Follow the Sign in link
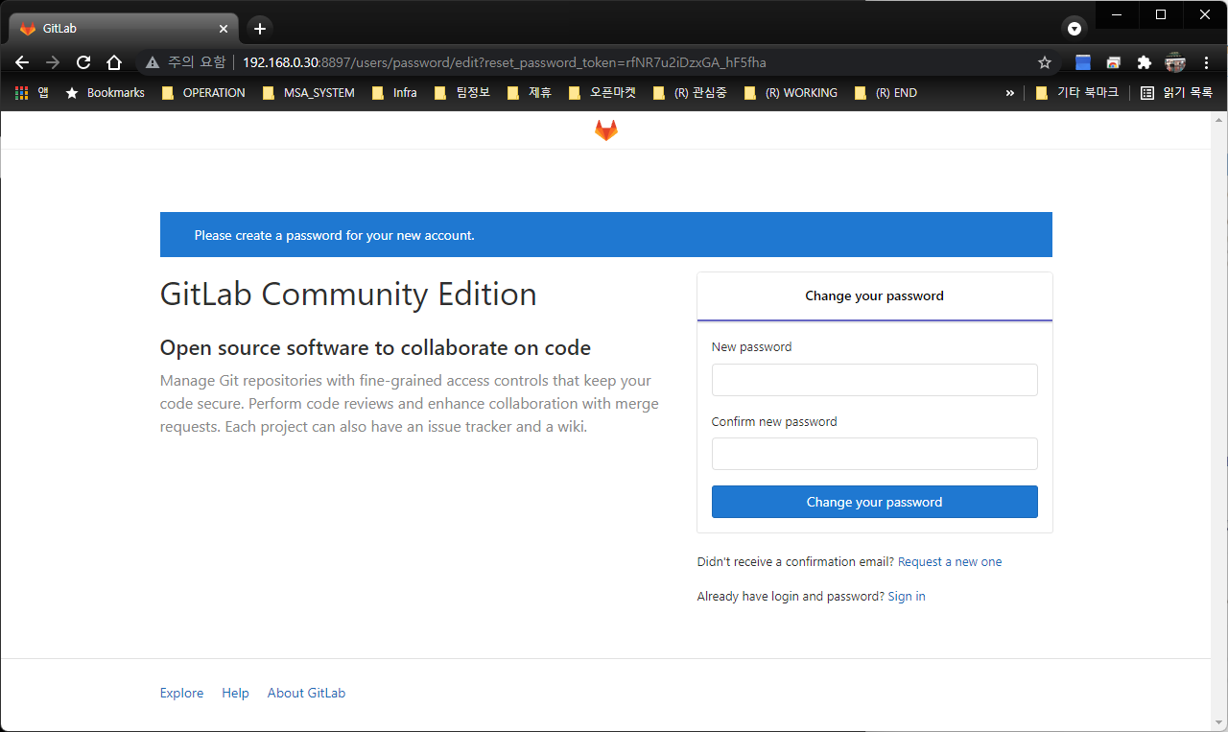The width and height of the screenshot is (1228, 732). tap(907, 597)
